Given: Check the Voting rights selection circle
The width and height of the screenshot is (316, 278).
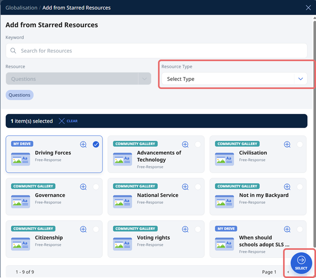Looking at the screenshot, I should [x=197, y=229].
